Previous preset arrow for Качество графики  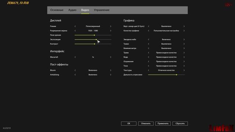(x=148, y=31)
